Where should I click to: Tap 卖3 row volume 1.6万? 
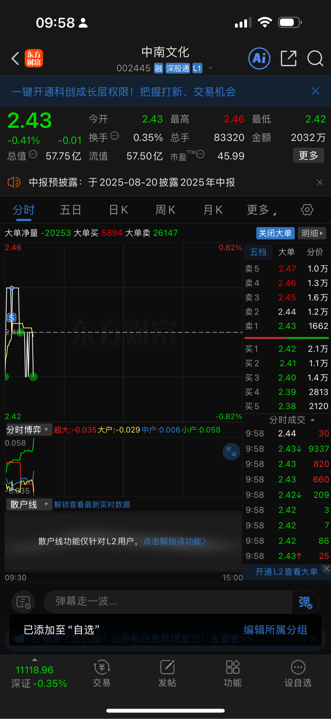pos(318,298)
